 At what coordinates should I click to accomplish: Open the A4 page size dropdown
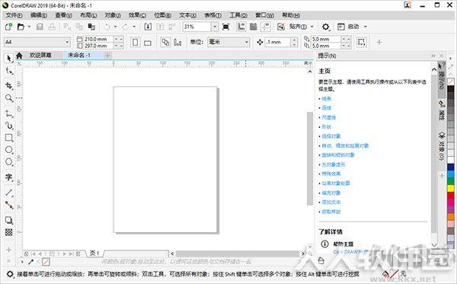click(x=67, y=42)
